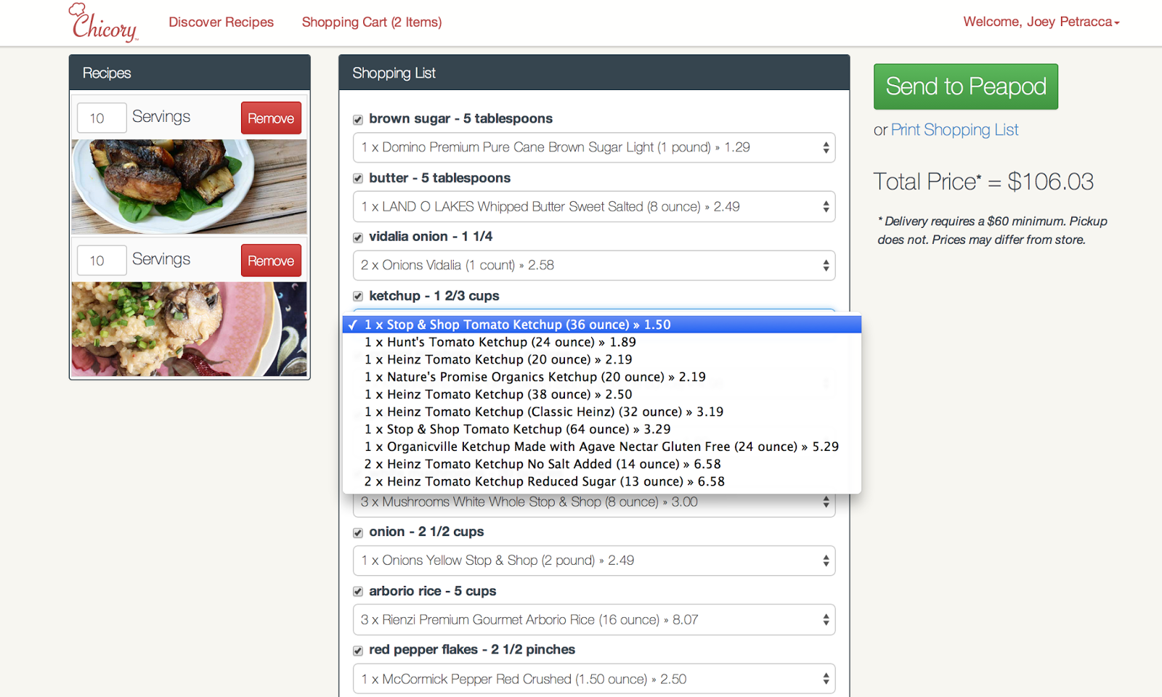Remove the mushroom risotto recipe
Viewport: 1162px width, 697px height.
pyautogui.click(x=271, y=261)
